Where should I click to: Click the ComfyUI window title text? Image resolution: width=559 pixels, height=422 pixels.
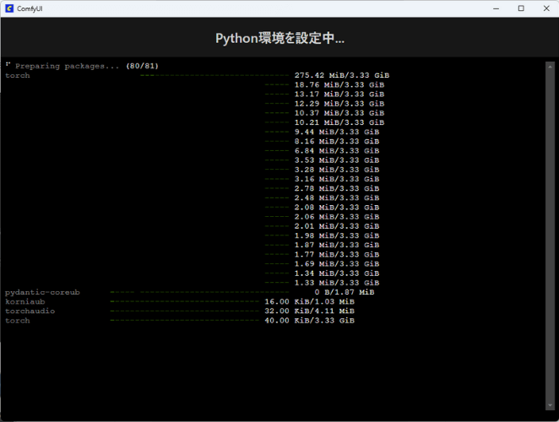pos(30,8)
